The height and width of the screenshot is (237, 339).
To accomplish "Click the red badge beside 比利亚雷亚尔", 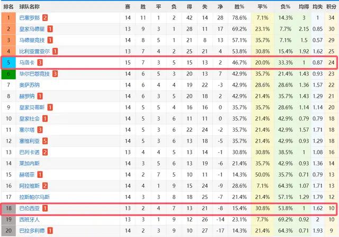I will (55, 51).
